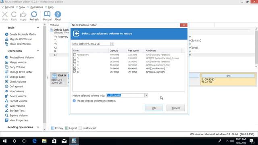Click the Drive column header
258x145 pixels.
click(90, 51)
